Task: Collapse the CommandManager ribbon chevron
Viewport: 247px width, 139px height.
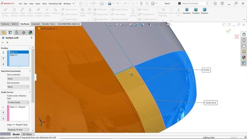Action: click(244, 20)
